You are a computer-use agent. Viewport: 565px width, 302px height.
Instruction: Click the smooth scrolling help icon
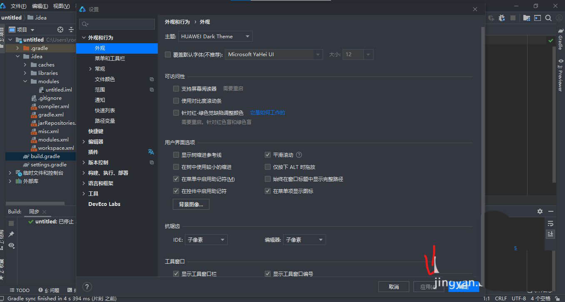(x=299, y=155)
